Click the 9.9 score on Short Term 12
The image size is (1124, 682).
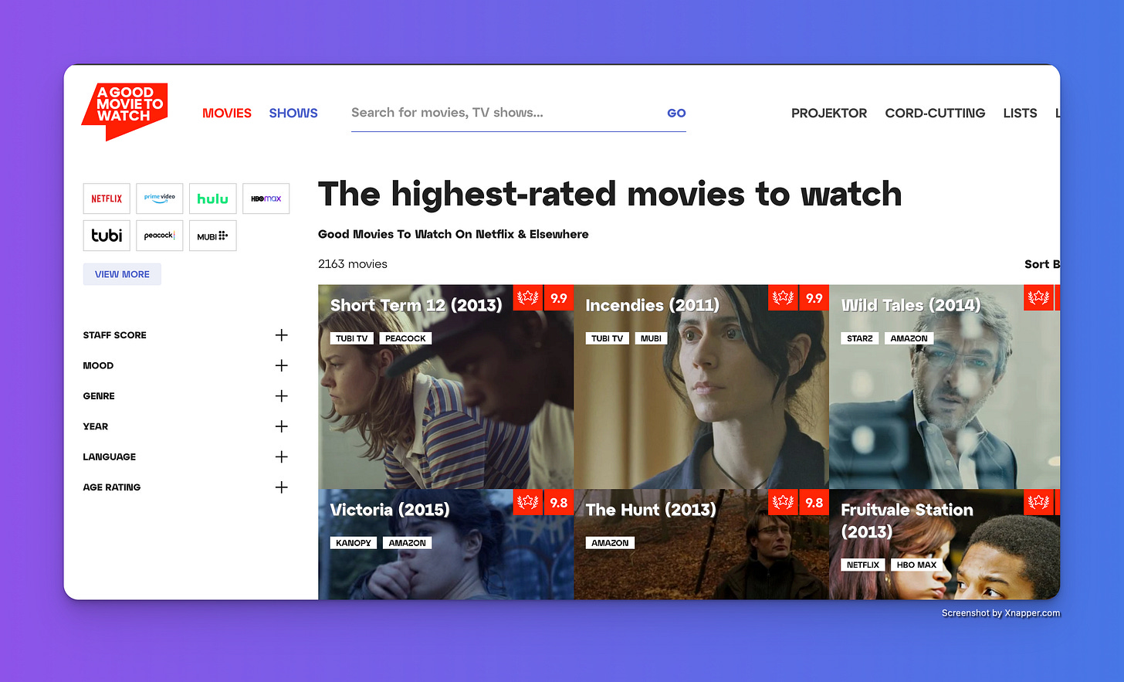click(559, 297)
